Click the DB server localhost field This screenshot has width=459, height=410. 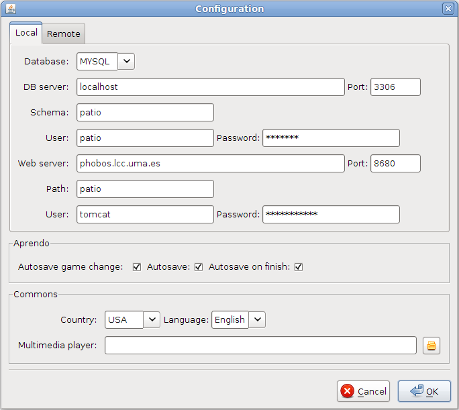211,87
